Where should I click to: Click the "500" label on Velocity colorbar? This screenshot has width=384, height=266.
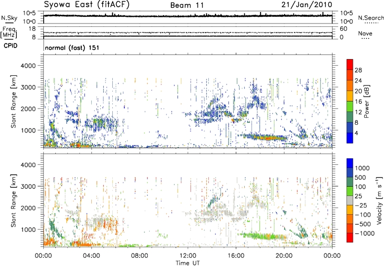point(360,177)
